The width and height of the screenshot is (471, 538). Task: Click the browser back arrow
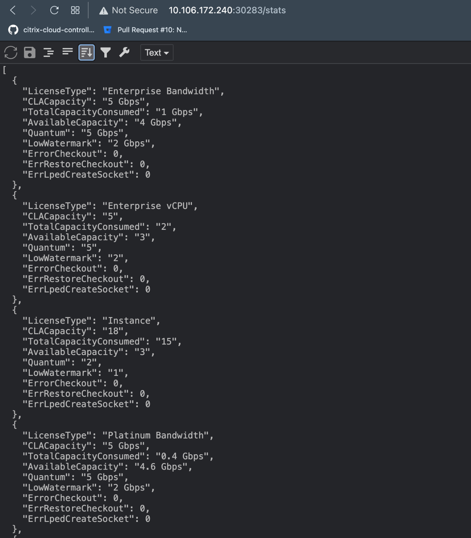coord(13,10)
